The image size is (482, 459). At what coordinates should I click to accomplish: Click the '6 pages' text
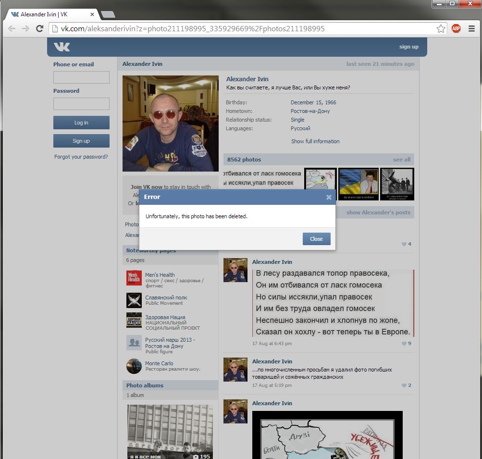[135, 260]
